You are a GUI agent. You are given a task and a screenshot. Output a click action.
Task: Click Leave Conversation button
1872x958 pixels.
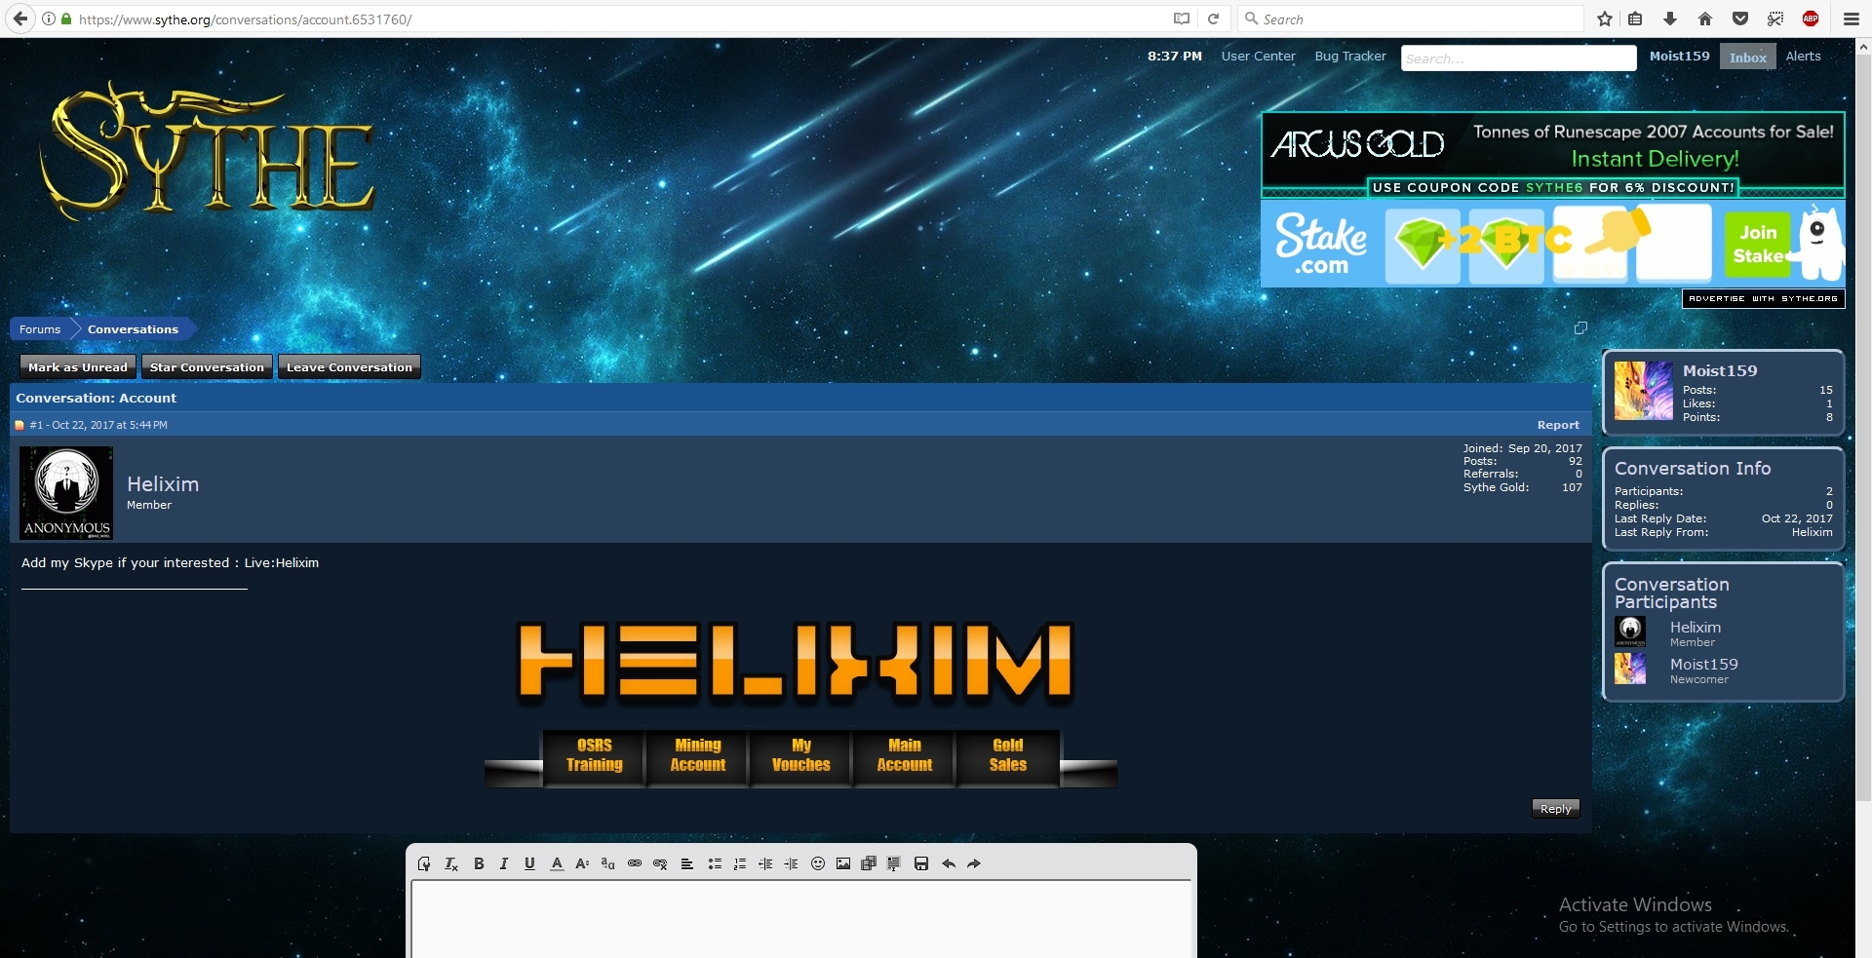tap(349, 366)
